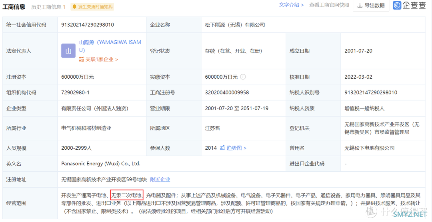Select staff size 2000-2999人

pyautogui.click(x=76, y=148)
